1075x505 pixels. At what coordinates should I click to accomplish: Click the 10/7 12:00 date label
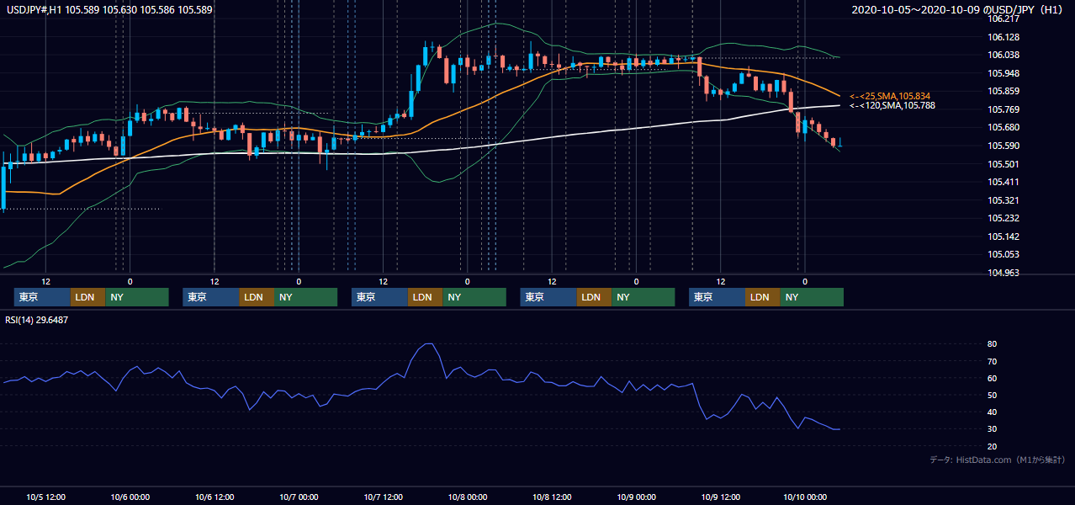click(384, 497)
